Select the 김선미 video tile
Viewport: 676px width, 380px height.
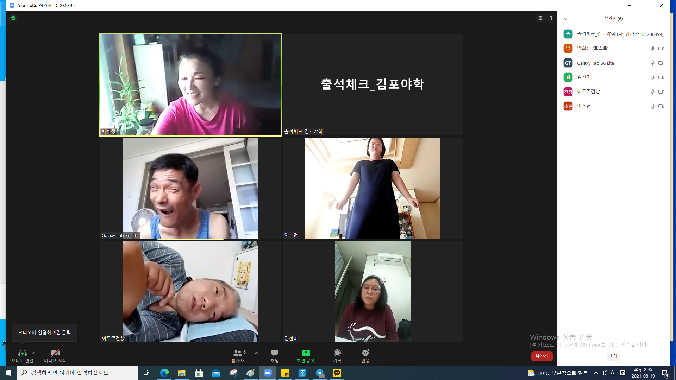(373, 292)
